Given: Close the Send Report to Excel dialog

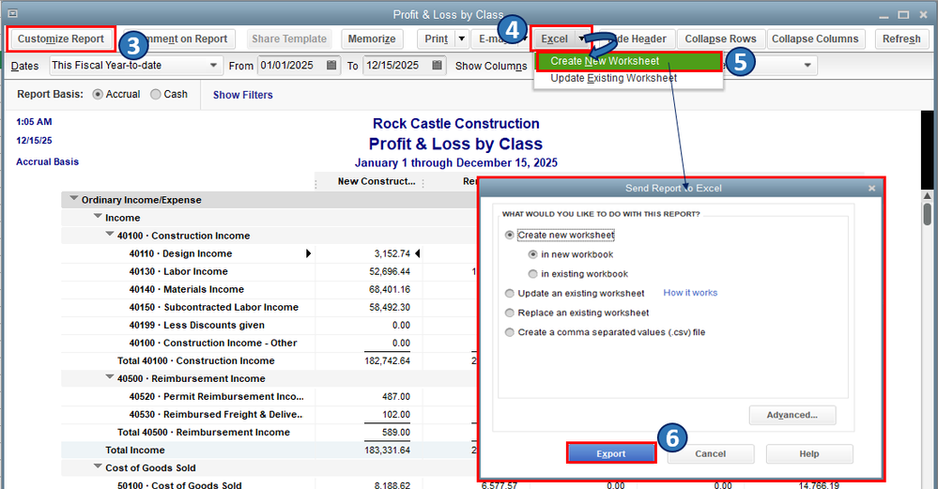Looking at the screenshot, I should pos(871,189).
